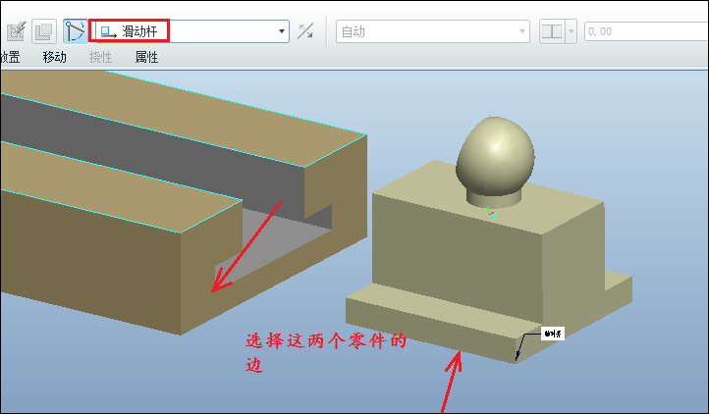Open the offset type arrow menu

pyautogui.click(x=572, y=31)
